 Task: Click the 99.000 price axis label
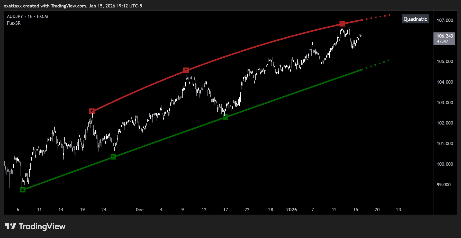[444, 185]
